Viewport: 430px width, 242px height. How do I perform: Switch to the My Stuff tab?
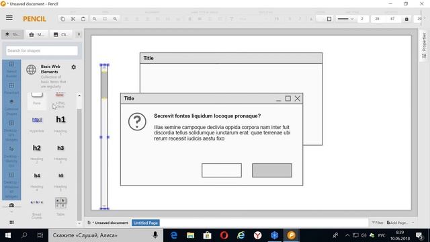pos(37,34)
